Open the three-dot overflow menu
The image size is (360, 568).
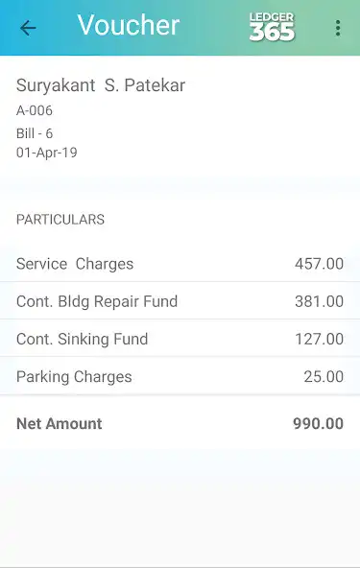(x=338, y=28)
